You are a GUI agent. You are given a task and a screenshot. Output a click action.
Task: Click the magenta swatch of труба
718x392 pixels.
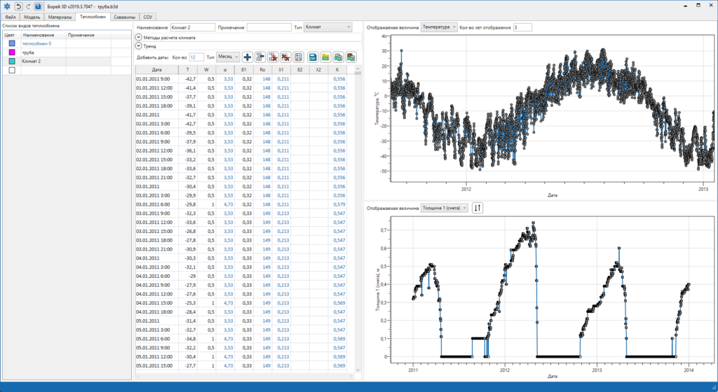click(12, 52)
